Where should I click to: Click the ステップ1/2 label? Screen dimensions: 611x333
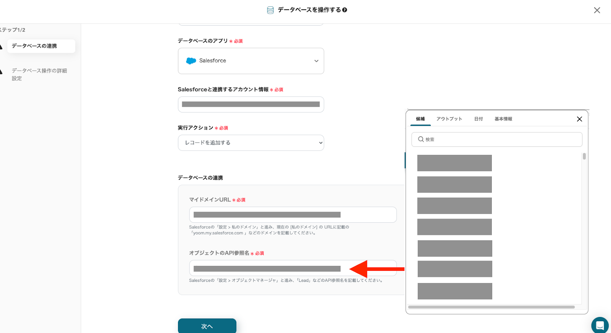click(13, 30)
